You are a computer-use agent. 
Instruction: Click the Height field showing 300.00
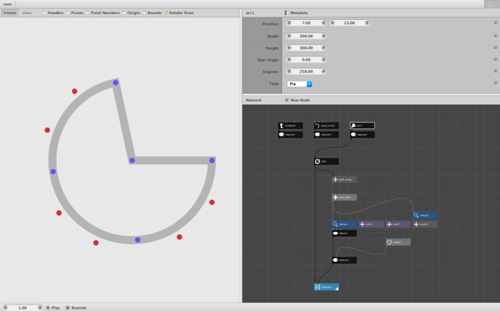point(306,47)
